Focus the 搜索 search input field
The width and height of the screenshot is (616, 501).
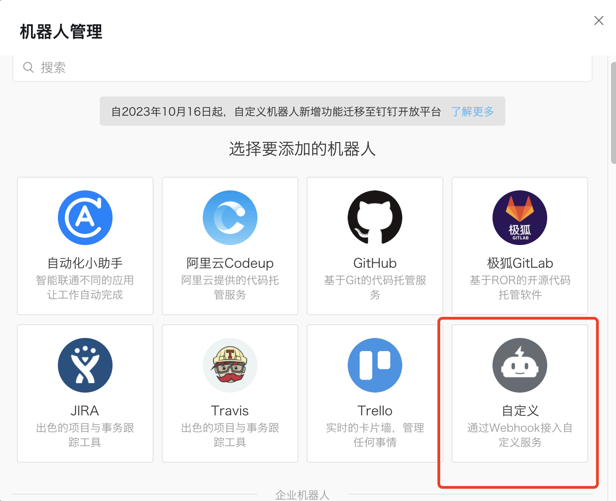pyautogui.click(x=303, y=68)
